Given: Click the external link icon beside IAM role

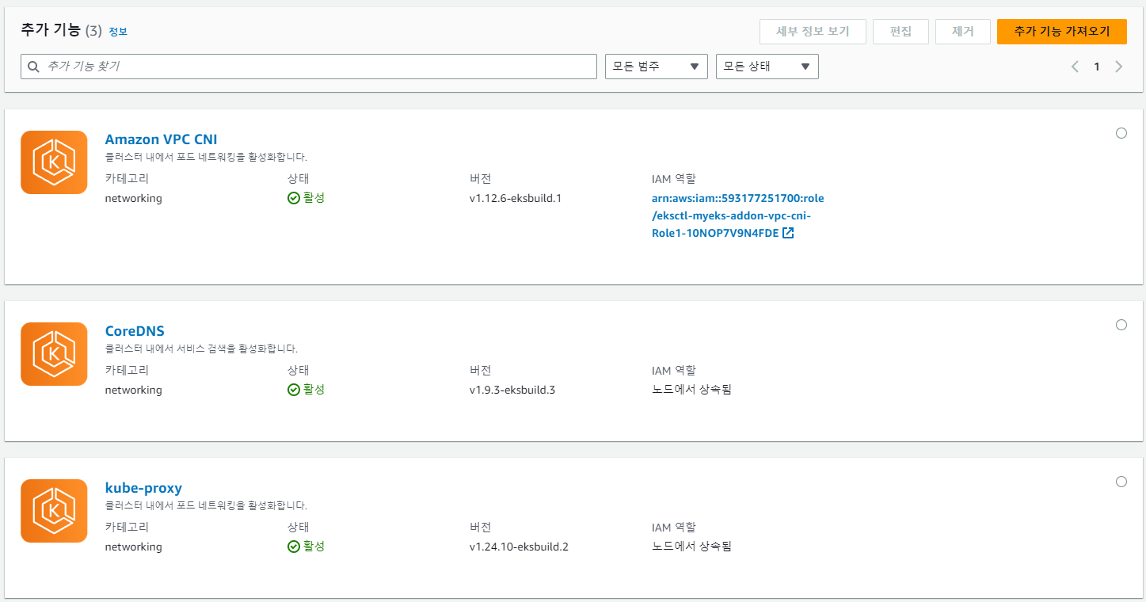Looking at the screenshot, I should click(788, 233).
